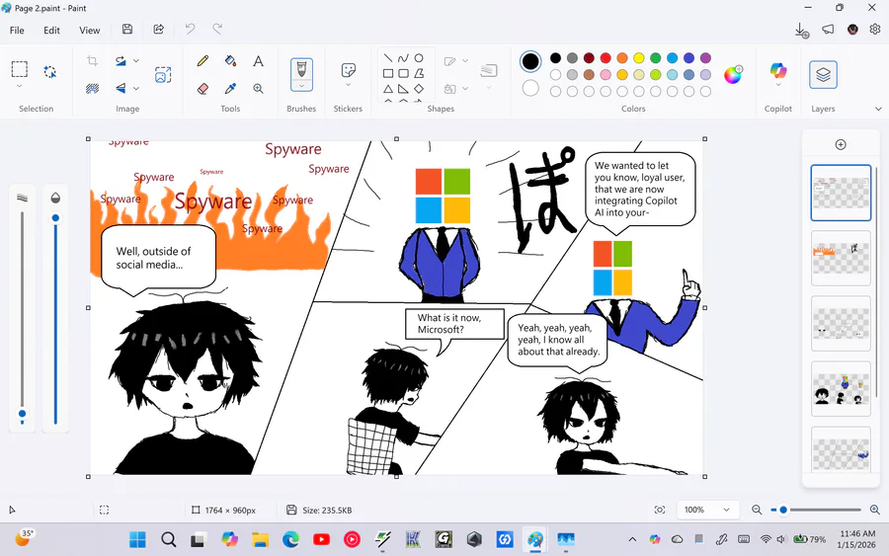Expand the Selection options dropdown
889x556 pixels.
pyautogui.click(x=20, y=86)
